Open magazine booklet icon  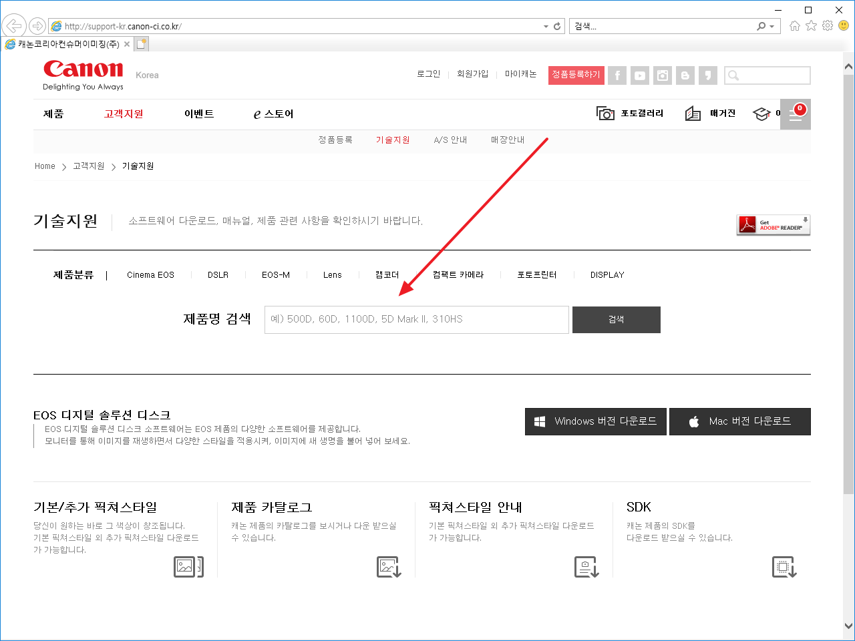(x=693, y=114)
